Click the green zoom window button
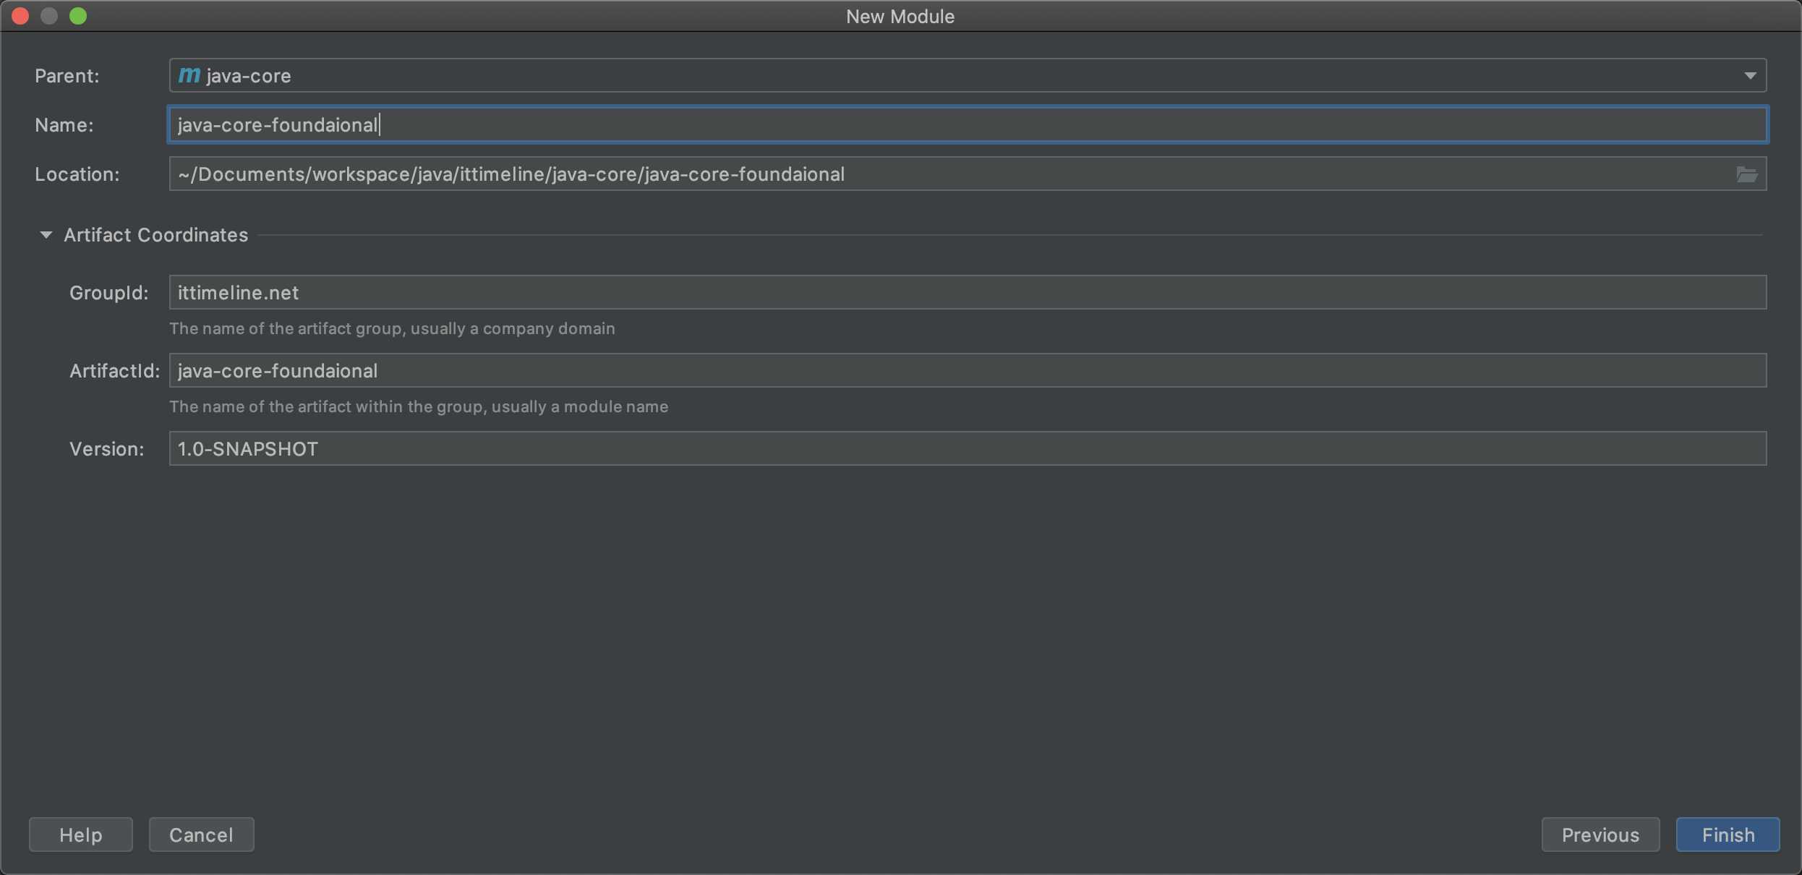Screen dimensions: 1802x875 [78, 16]
